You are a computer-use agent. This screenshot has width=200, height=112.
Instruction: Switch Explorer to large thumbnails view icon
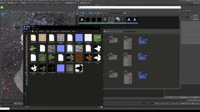102,107
